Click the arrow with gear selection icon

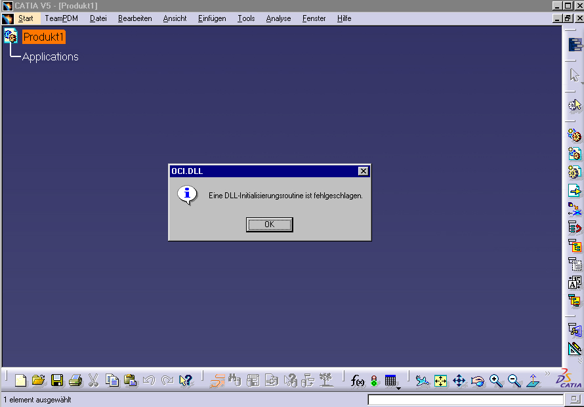(x=575, y=105)
